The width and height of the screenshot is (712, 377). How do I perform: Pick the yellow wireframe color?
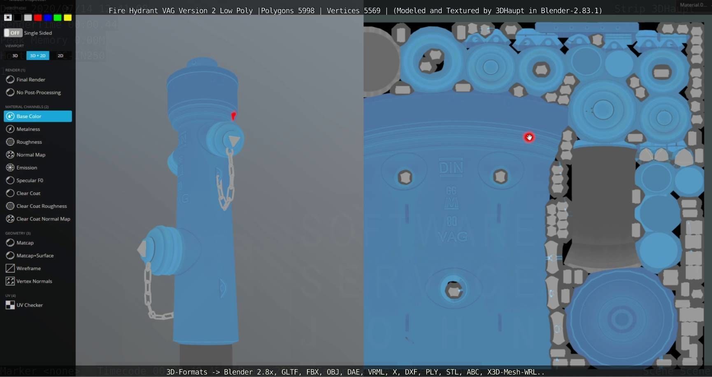(68, 17)
